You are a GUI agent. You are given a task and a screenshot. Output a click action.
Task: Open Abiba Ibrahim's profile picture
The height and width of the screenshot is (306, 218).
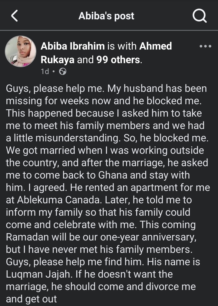(x=21, y=51)
